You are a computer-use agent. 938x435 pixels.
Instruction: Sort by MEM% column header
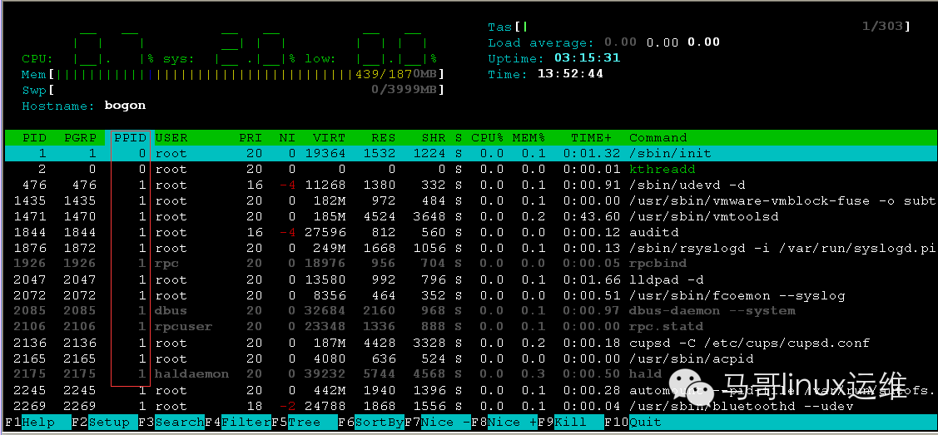tap(529, 137)
